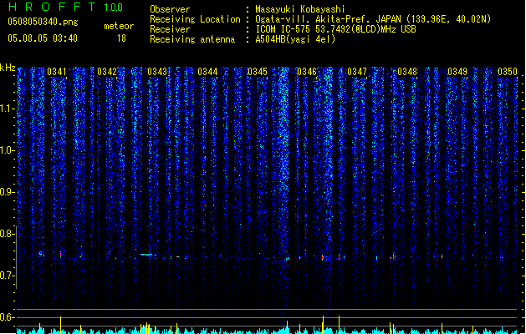The width and height of the screenshot is (526, 334).
Task: Click the 0341 time marker
Action: point(57,72)
